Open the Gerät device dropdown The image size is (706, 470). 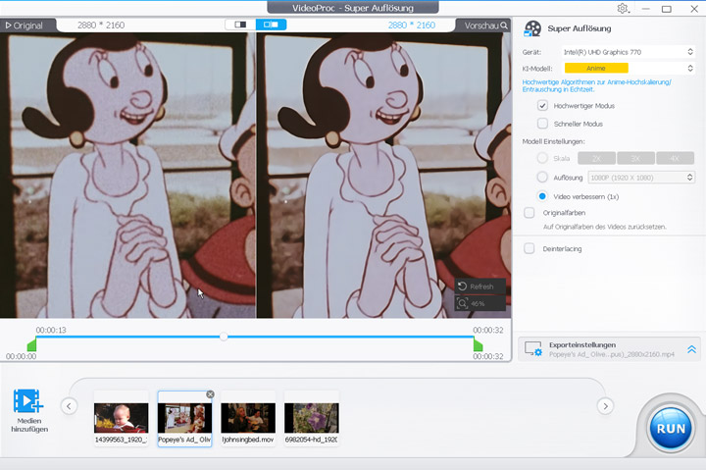pyautogui.click(x=628, y=52)
